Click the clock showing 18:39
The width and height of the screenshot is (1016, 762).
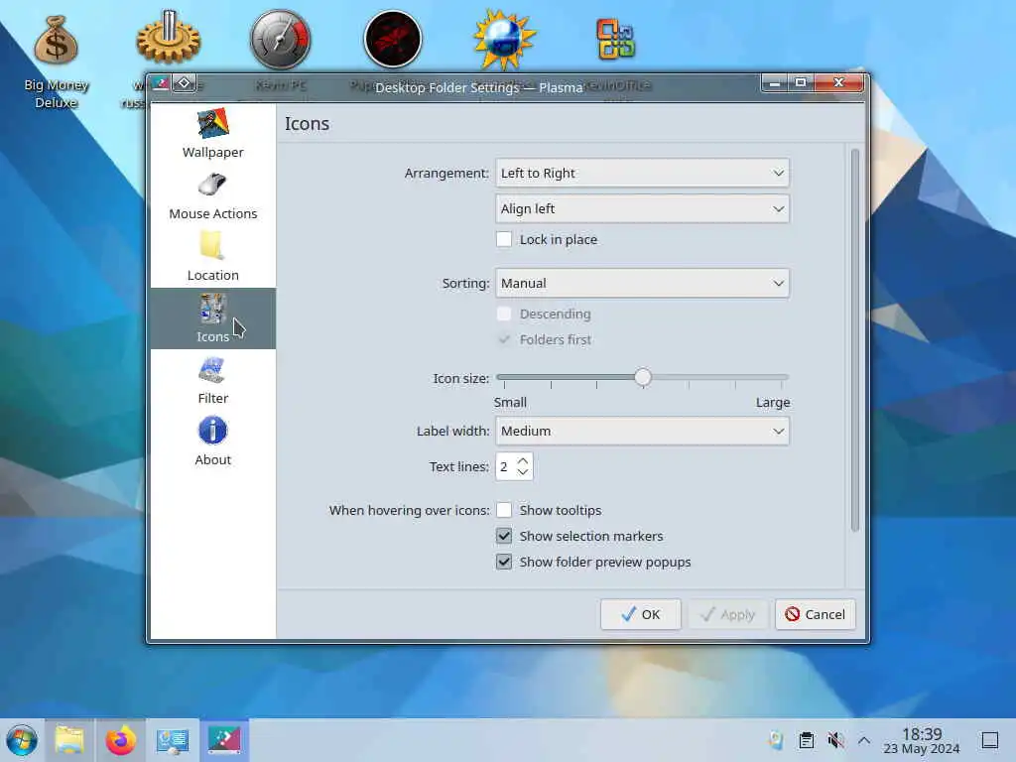922,734
